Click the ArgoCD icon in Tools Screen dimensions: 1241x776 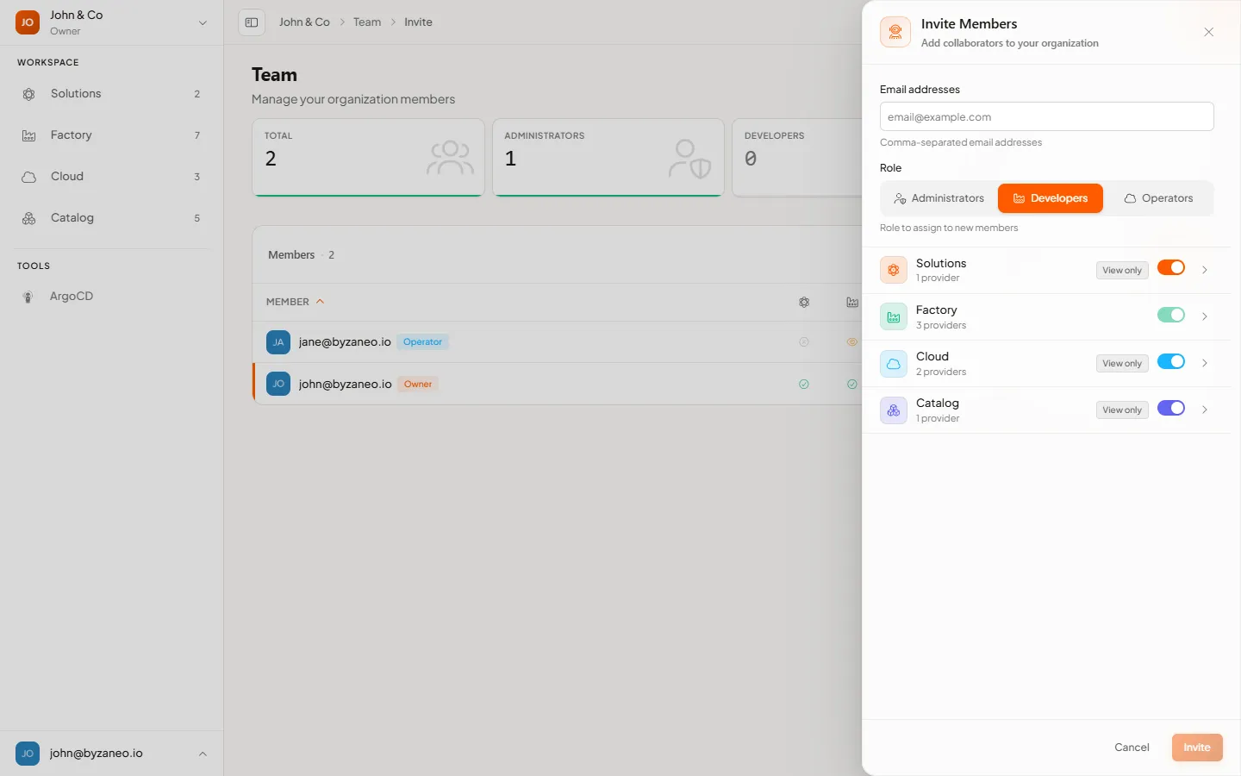point(28,297)
